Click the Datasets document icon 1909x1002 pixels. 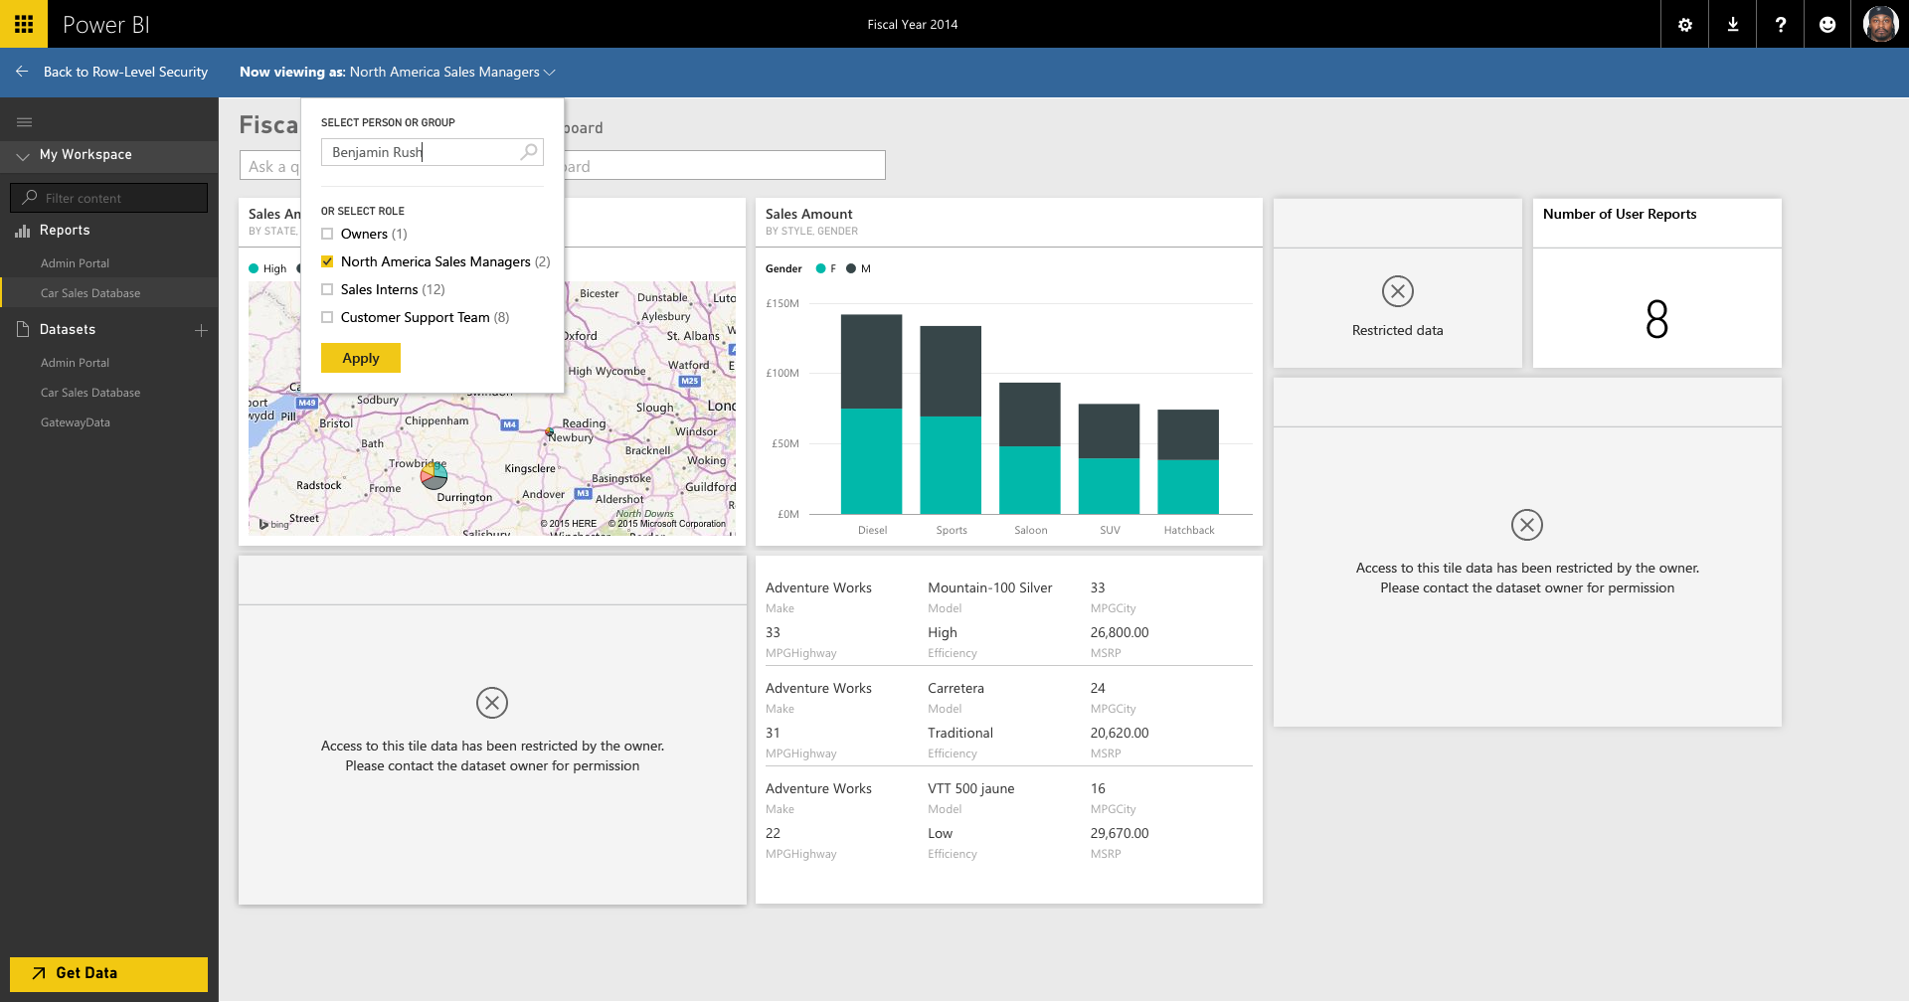pyautogui.click(x=23, y=329)
